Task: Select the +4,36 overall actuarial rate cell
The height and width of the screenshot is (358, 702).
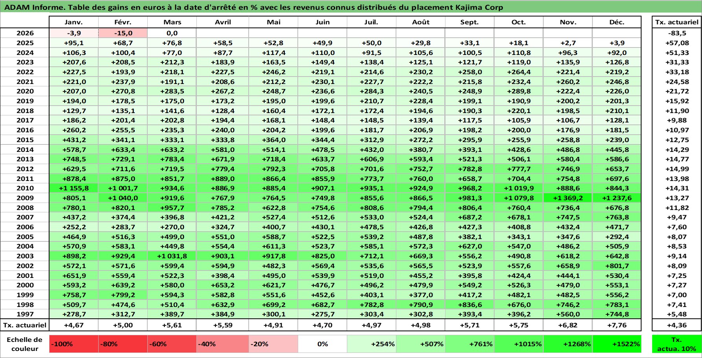Action: click(x=676, y=325)
